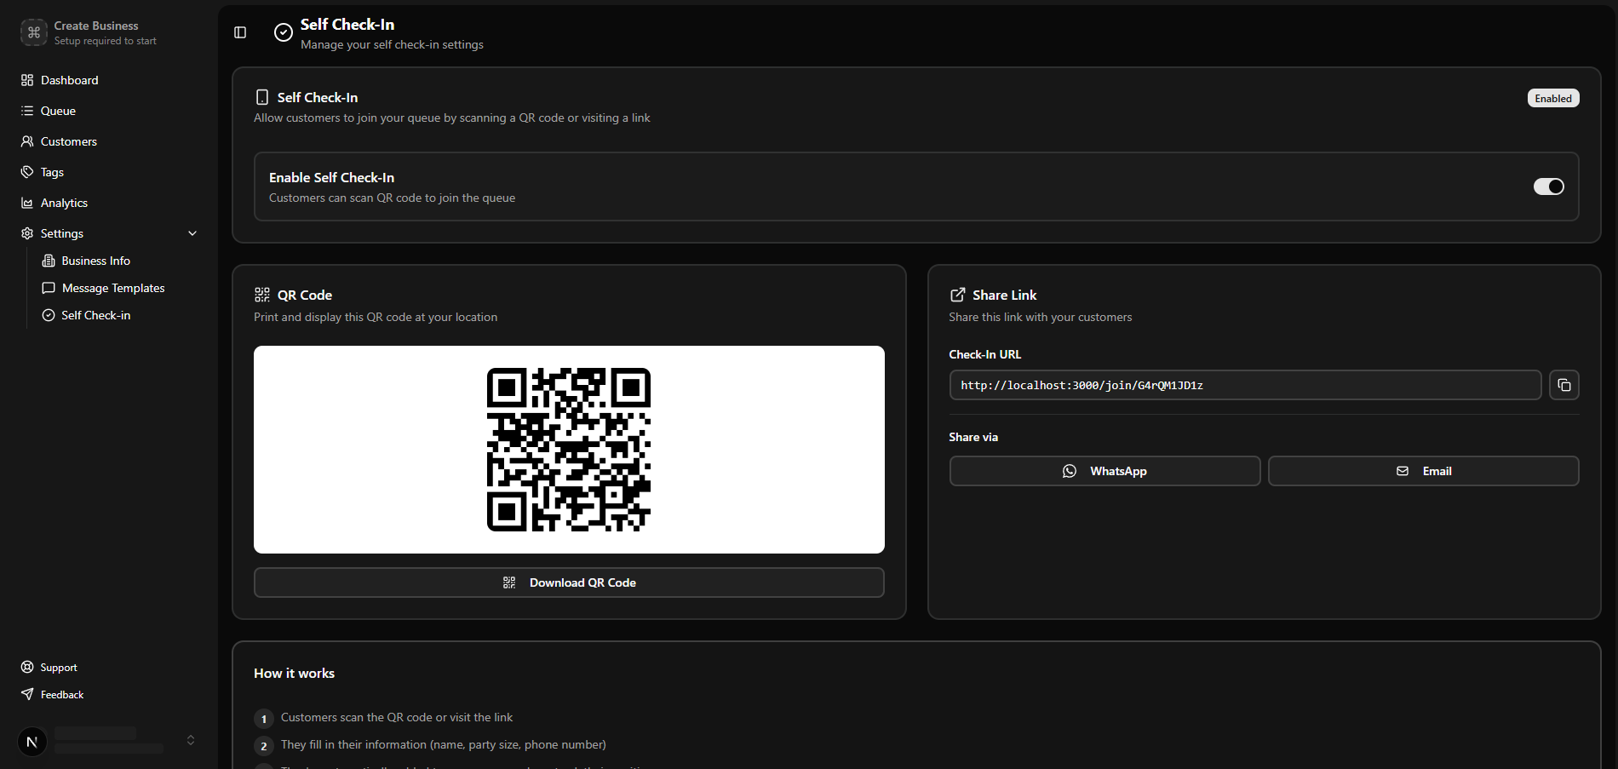Share the link via Email
Viewport: 1618px width, 769px height.
pyautogui.click(x=1423, y=471)
